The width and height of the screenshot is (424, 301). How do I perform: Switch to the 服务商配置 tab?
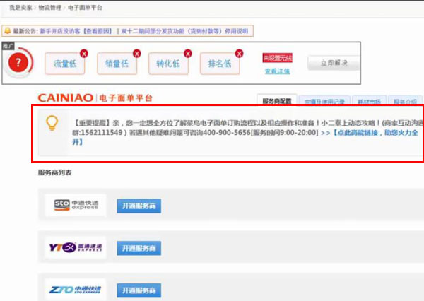pos(277,100)
